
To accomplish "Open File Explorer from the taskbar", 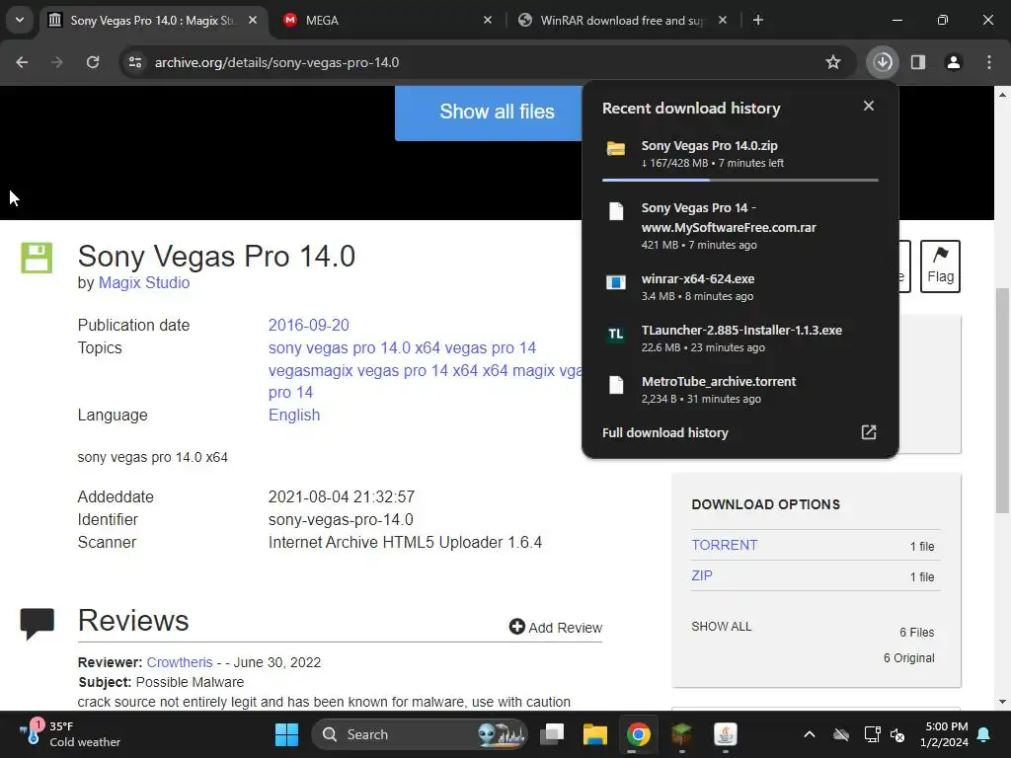I will (x=595, y=734).
